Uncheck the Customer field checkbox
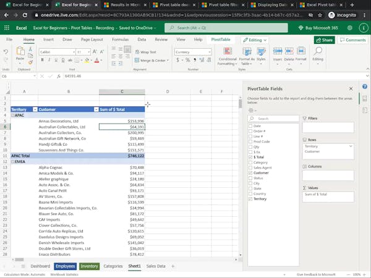Screen dimensions: 371x278 (x=250, y=173)
